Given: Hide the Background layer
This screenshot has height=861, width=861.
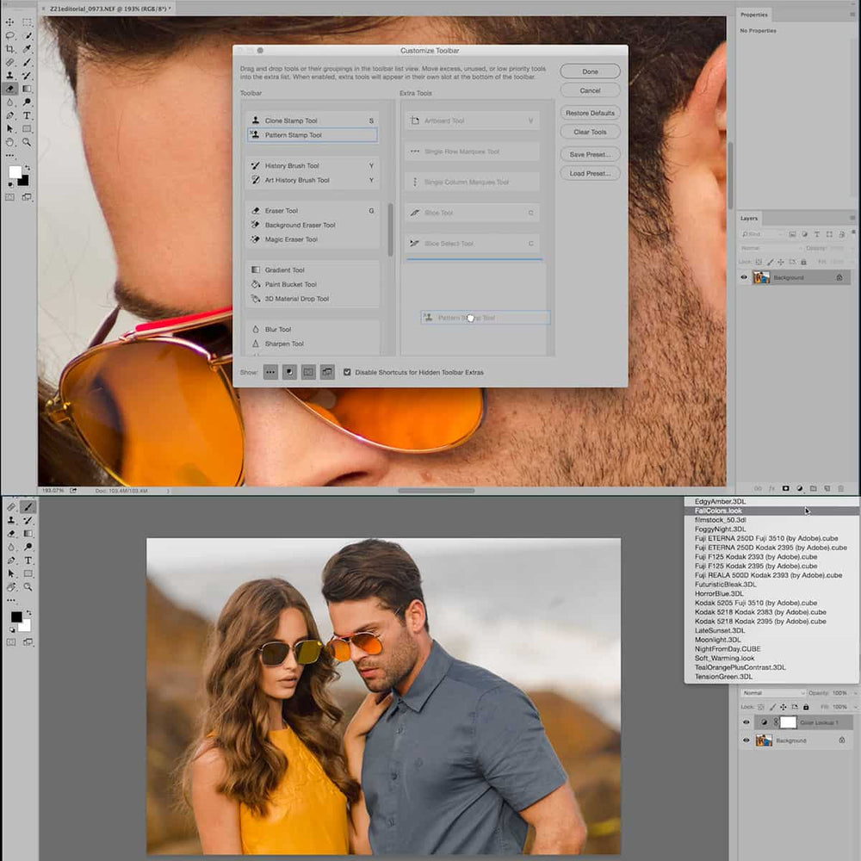Looking at the screenshot, I should [x=746, y=740].
